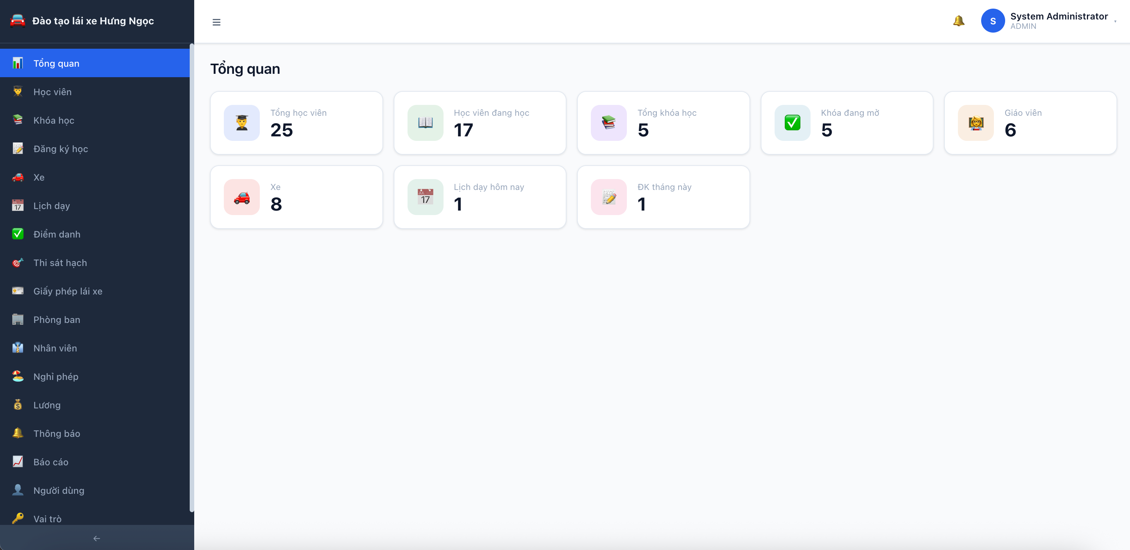Viewport: 1130px width, 550px height.
Task: Open the Tổng học viên stat card
Action: (x=297, y=123)
